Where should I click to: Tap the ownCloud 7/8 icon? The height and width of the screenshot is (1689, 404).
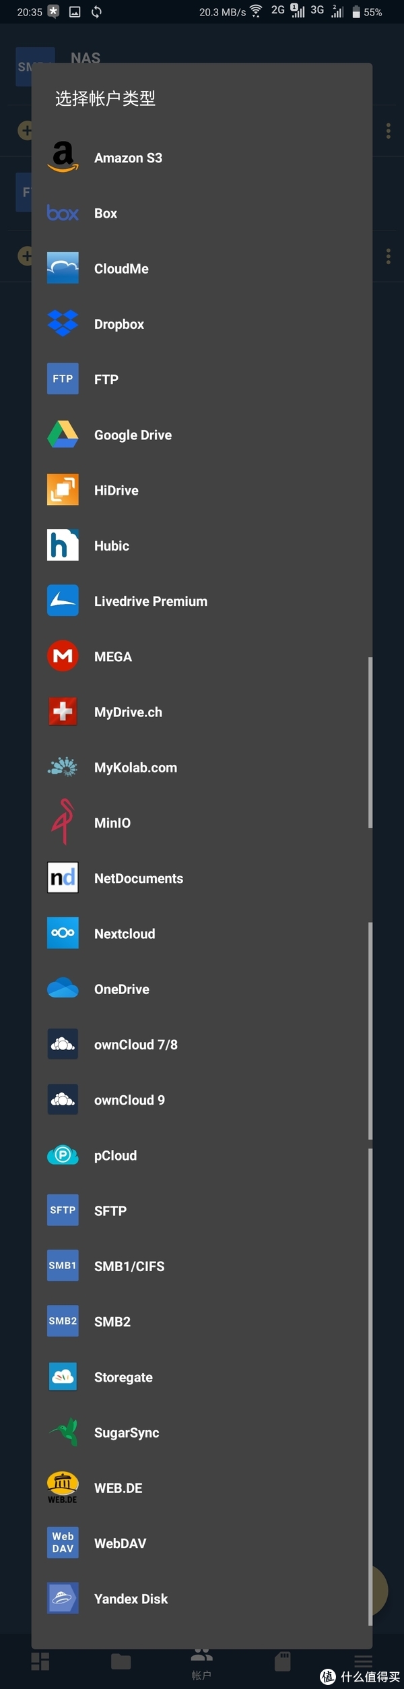[63, 1044]
